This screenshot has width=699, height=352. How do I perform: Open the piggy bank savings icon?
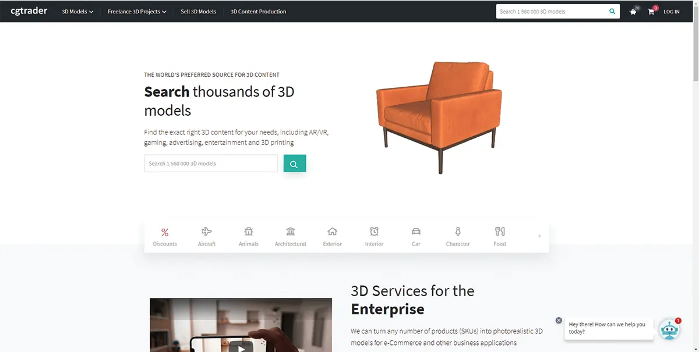click(x=633, y=12)
